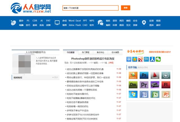Go to 数码 in the navigation
Viewport: 180px width, 122px height.
(x=121, y=25)
